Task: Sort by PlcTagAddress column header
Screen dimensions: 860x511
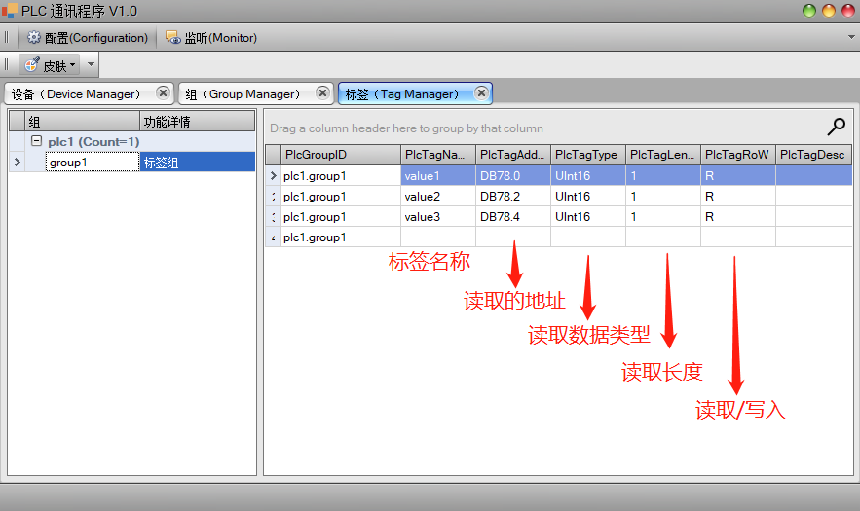Action: 513,155
